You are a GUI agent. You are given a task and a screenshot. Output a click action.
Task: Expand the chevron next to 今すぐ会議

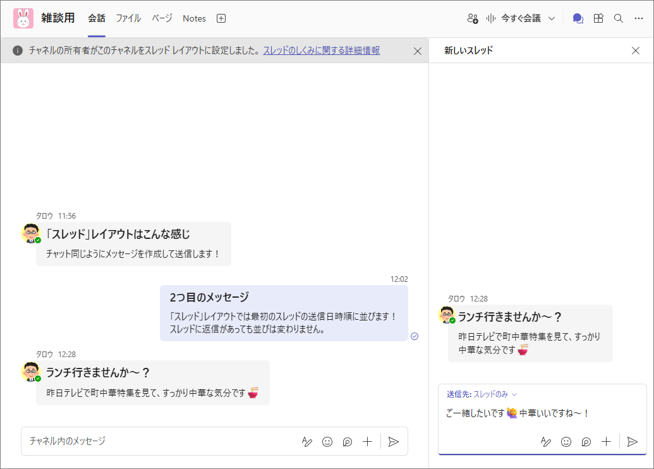point(552,18)
